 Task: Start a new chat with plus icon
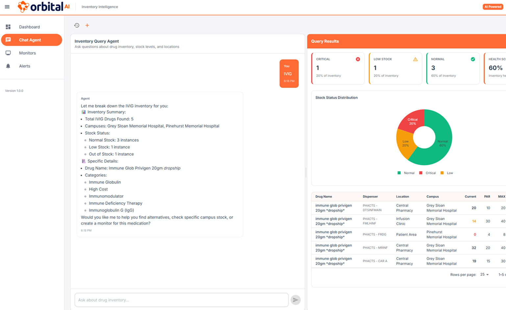pyautogui.click(x=87, y=25)
